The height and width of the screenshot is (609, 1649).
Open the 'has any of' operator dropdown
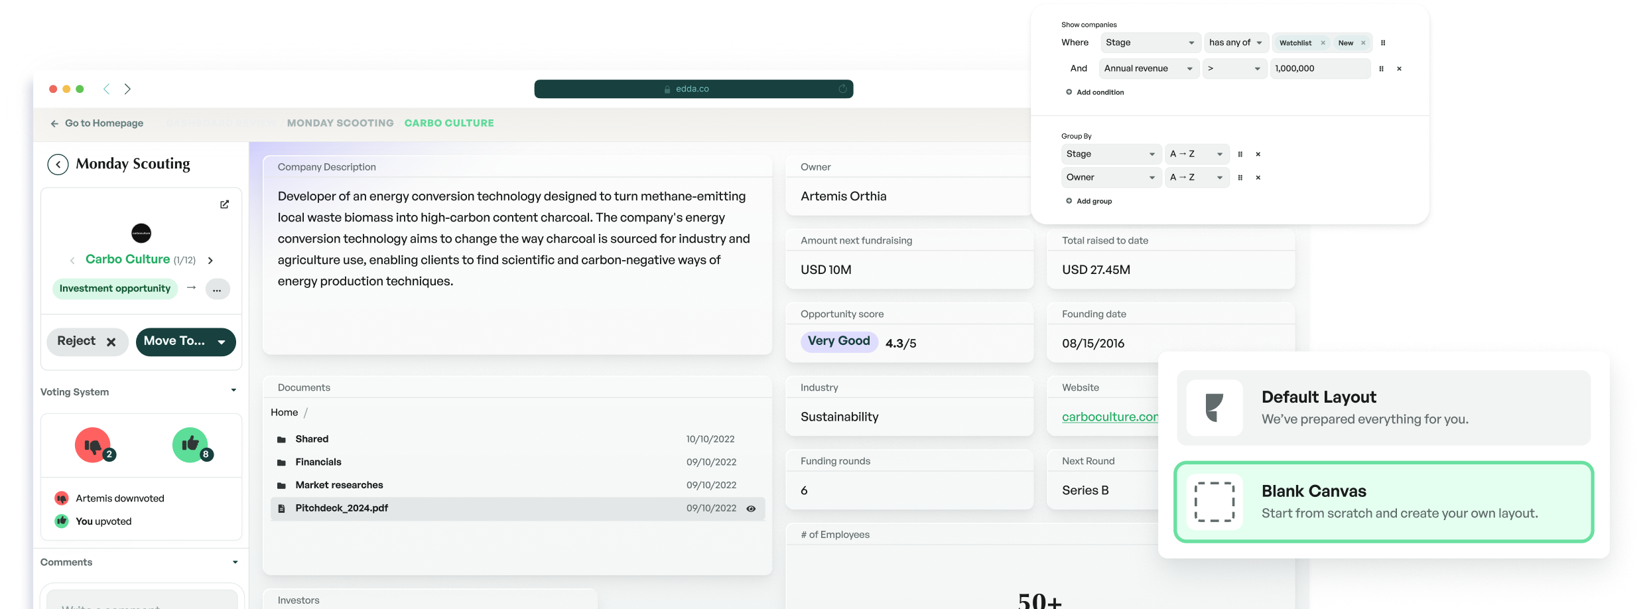point(1236,42)
